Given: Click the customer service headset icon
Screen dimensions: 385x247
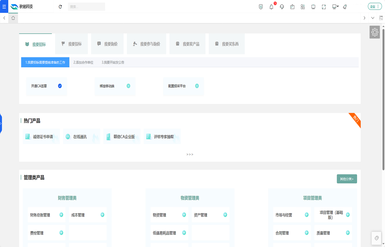Looking at the screenshot, I should pos(282,7).
